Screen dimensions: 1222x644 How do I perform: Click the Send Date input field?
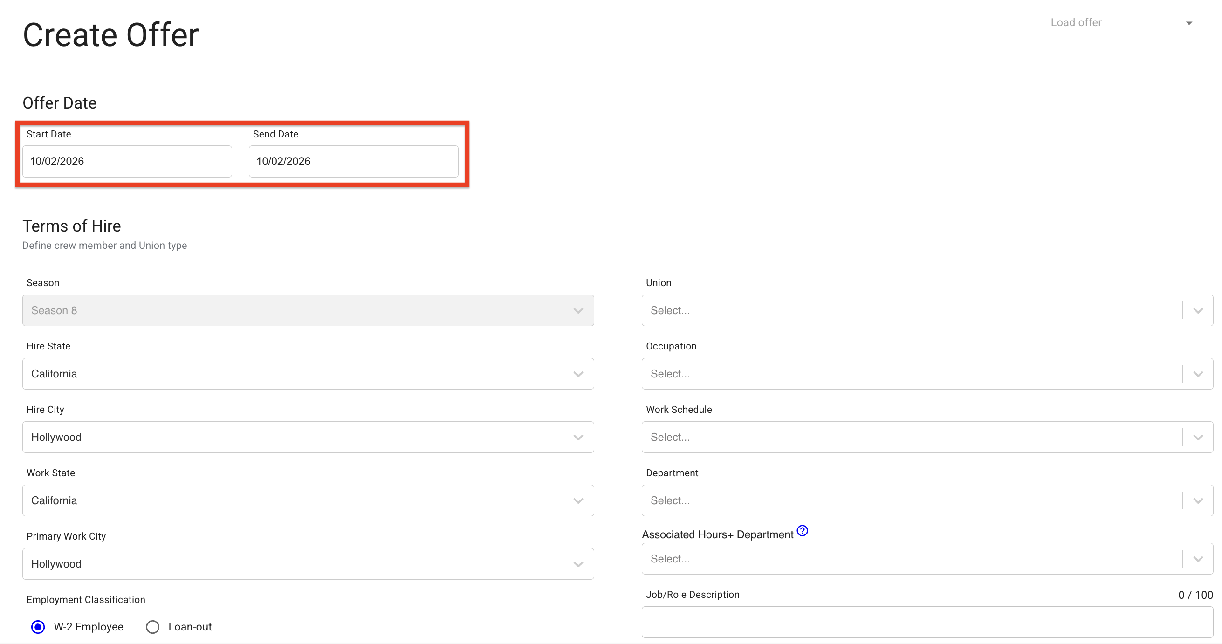(x=353, y=161)
